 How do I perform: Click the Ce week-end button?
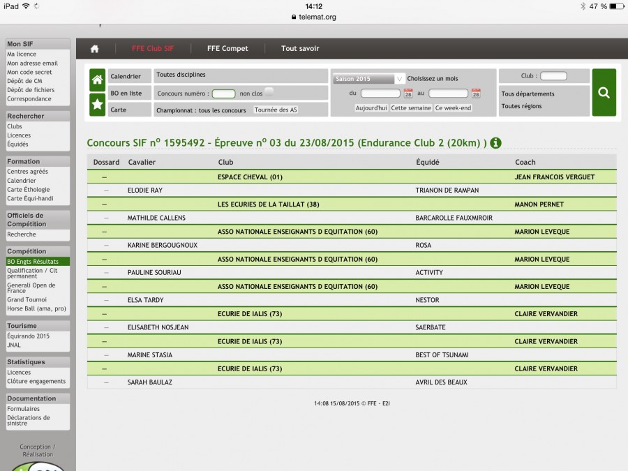(x=453, y=108)
